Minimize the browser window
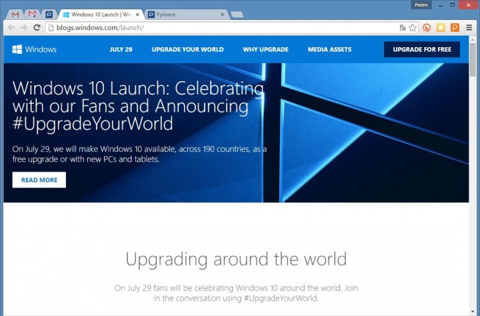The height and width of the screenshot is (316, 480). coord(441,5)
